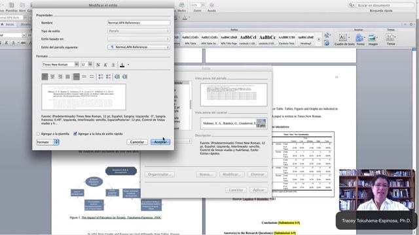Screen dimensions: 419x235
Task: Check Agregar a la plantilla
Action: coord(38,134)
